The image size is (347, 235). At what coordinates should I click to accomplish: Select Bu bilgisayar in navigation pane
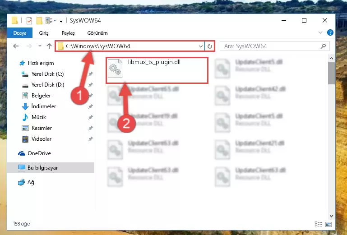click(x=51, y=168)
